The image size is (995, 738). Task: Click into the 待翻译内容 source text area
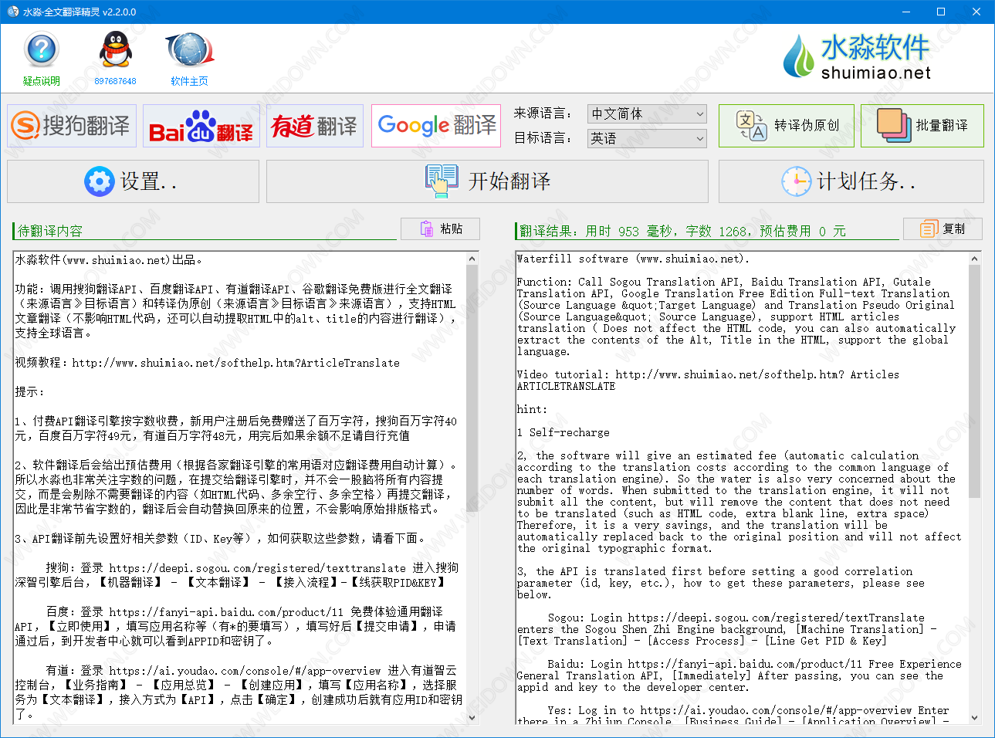click(x=239, y=488)
